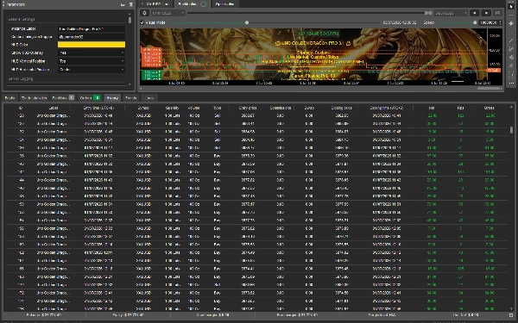This screenshot has width=518, height=323.
Task: Click the Free margin value in status bar
Action: pos(297,315)
